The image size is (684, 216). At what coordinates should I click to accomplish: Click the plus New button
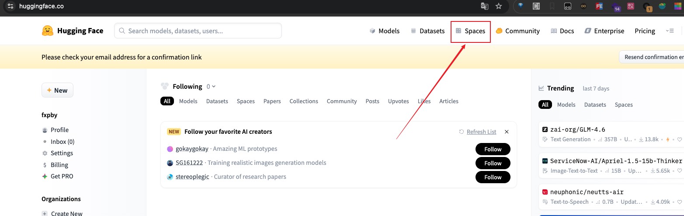(x=57, y=90)
